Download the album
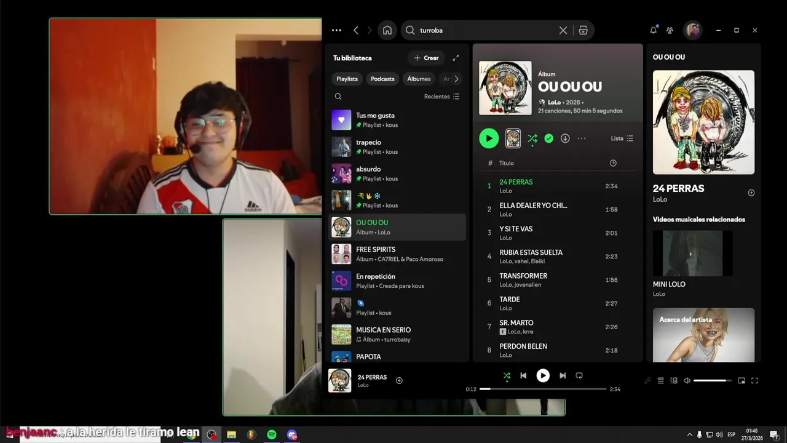Screen dimensions: 787x443 coord(565,138)
